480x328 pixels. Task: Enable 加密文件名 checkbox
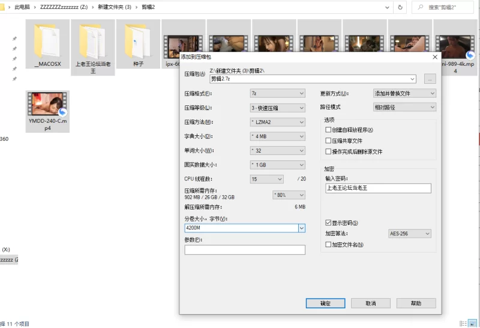[x=328, y=244]
